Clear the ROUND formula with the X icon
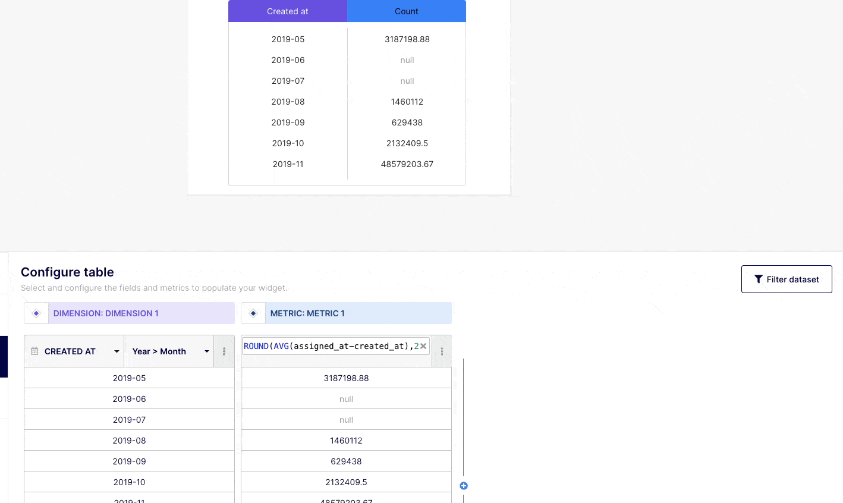The height and width of the screenshot is (503, 843). (423, 346)
